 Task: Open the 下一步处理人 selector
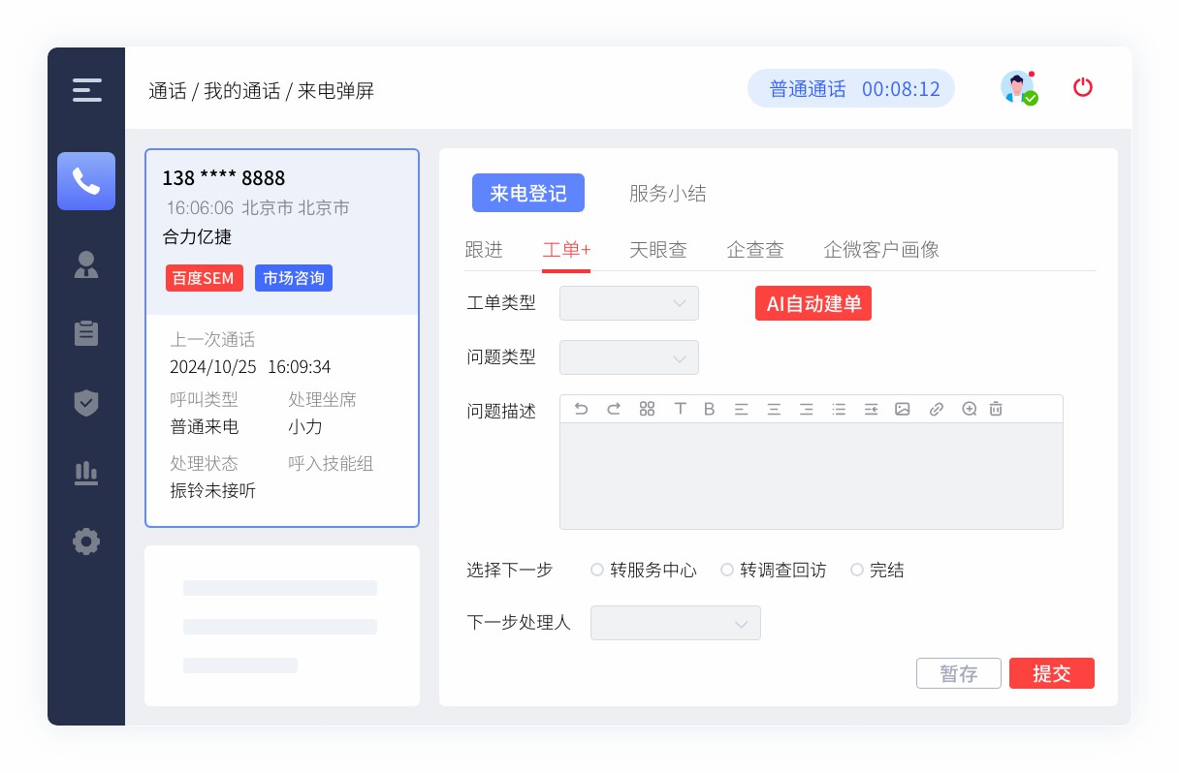point(675,623)
